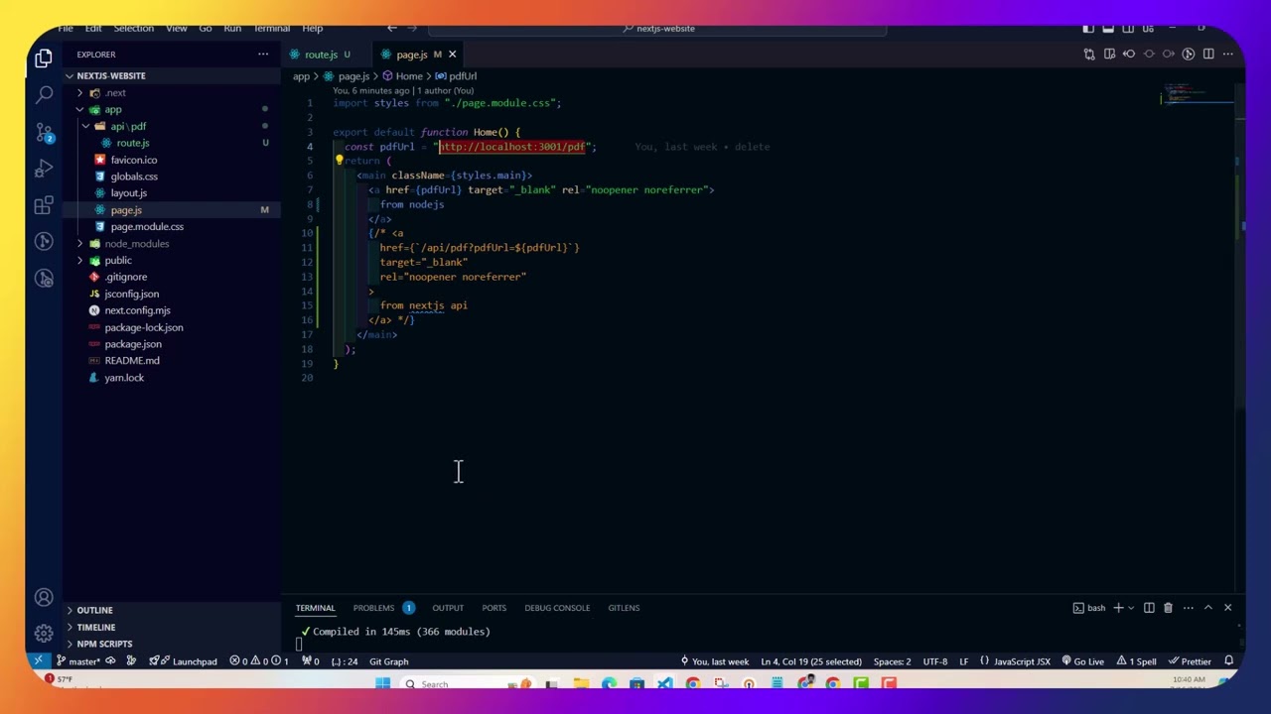The image size is (1271, 714).
Task: Expand the .next folder
Action: pyautogui.click(x=80, y=93)
